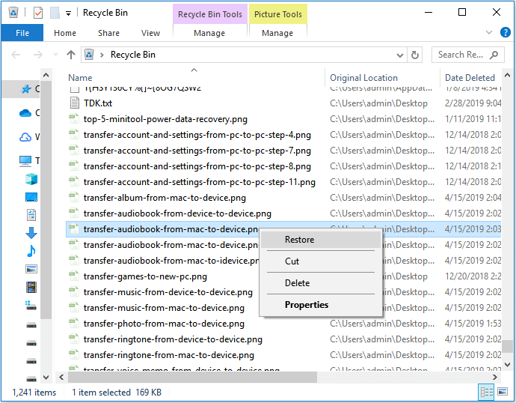Open Properties from the context menu

[x=306, y=305]
